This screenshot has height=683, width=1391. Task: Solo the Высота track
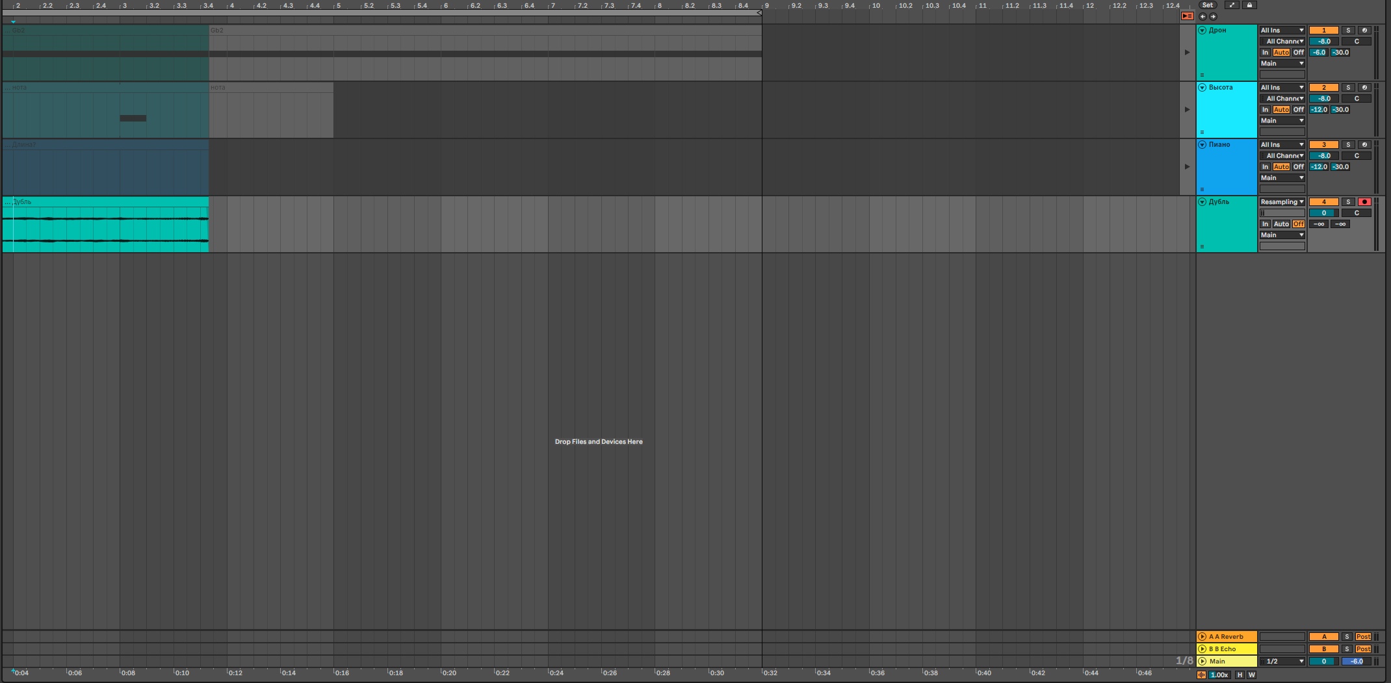coord(1348,88)
